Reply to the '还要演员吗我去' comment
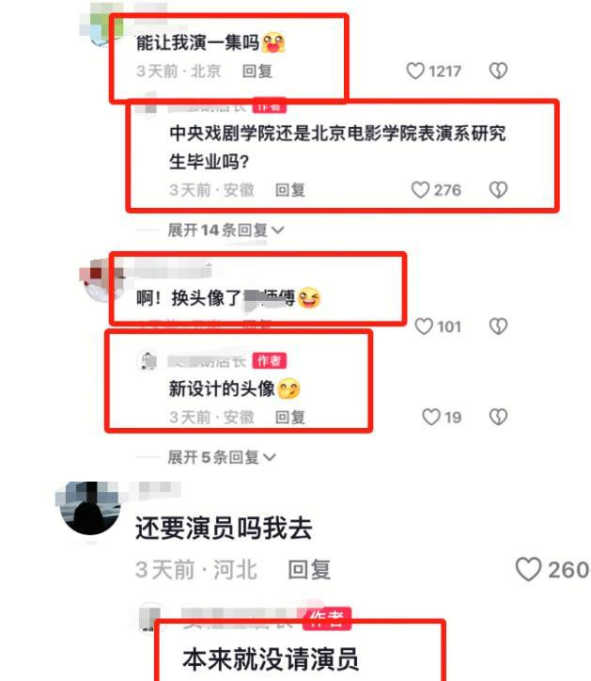The width and height of the screenshot is (591, 681). (x=309, y=569)
